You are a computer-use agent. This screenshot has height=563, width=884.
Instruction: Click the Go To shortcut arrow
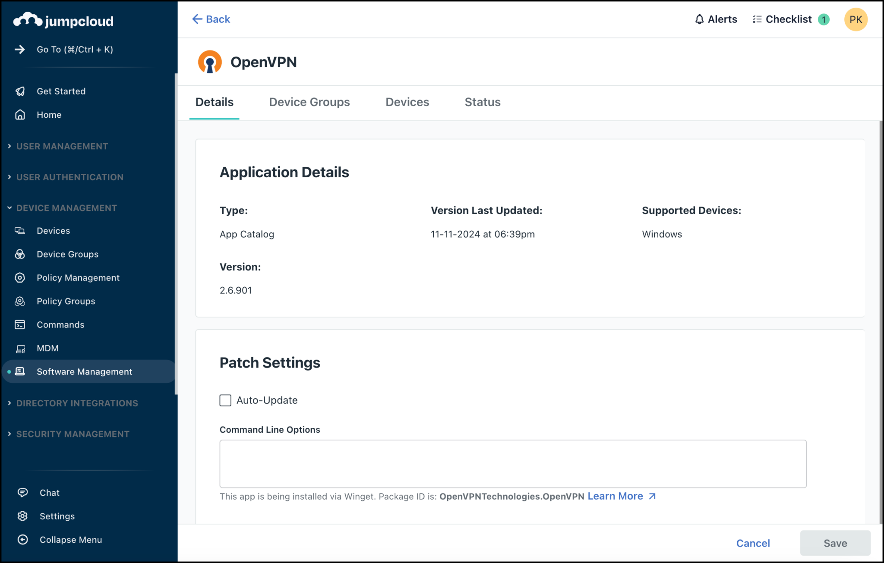20,49
